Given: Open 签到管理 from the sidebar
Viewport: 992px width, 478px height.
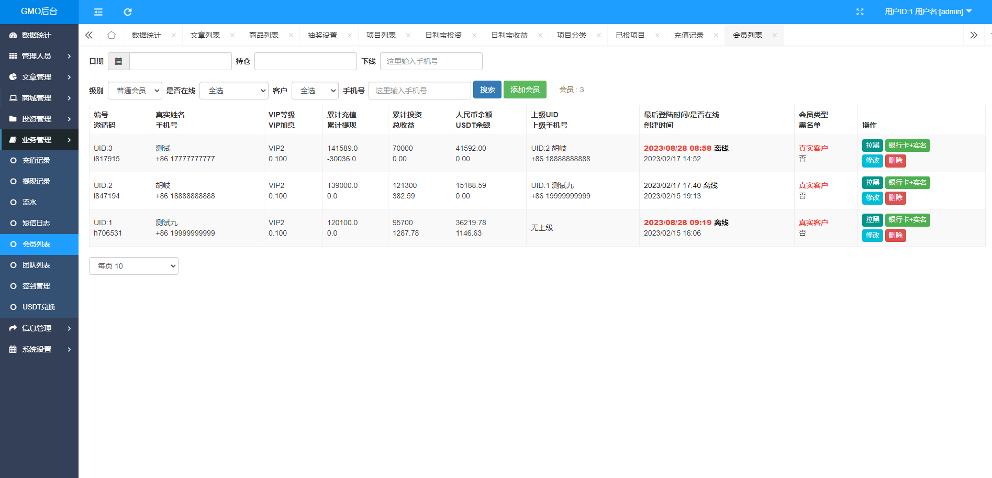Looking at the screenshot, I should [37, 286].
